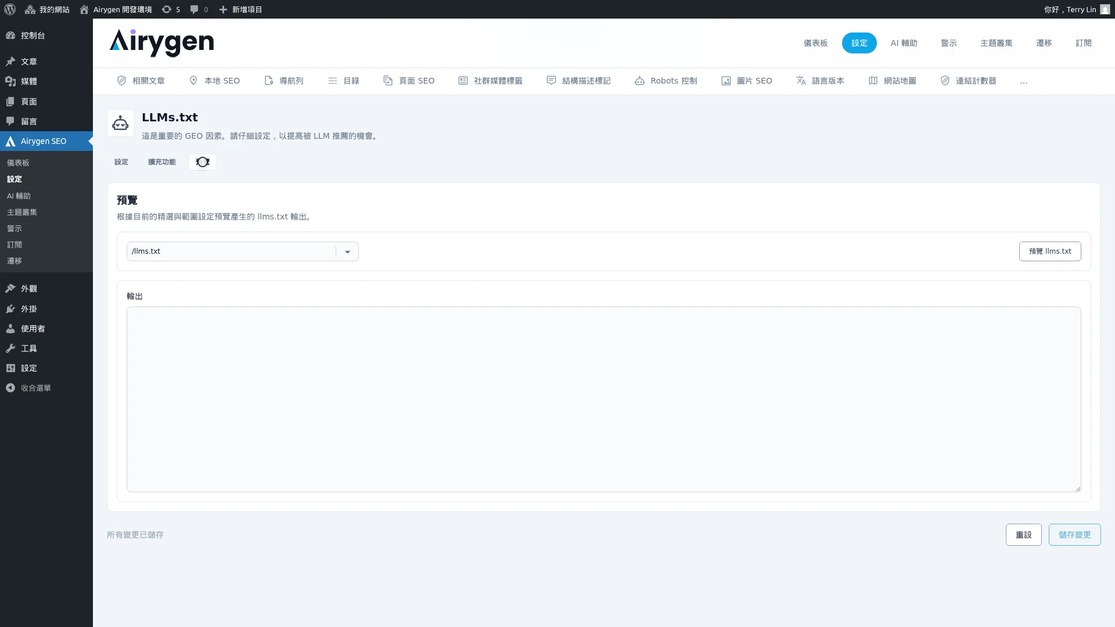Click the /llms.txt file selector field

243,251
